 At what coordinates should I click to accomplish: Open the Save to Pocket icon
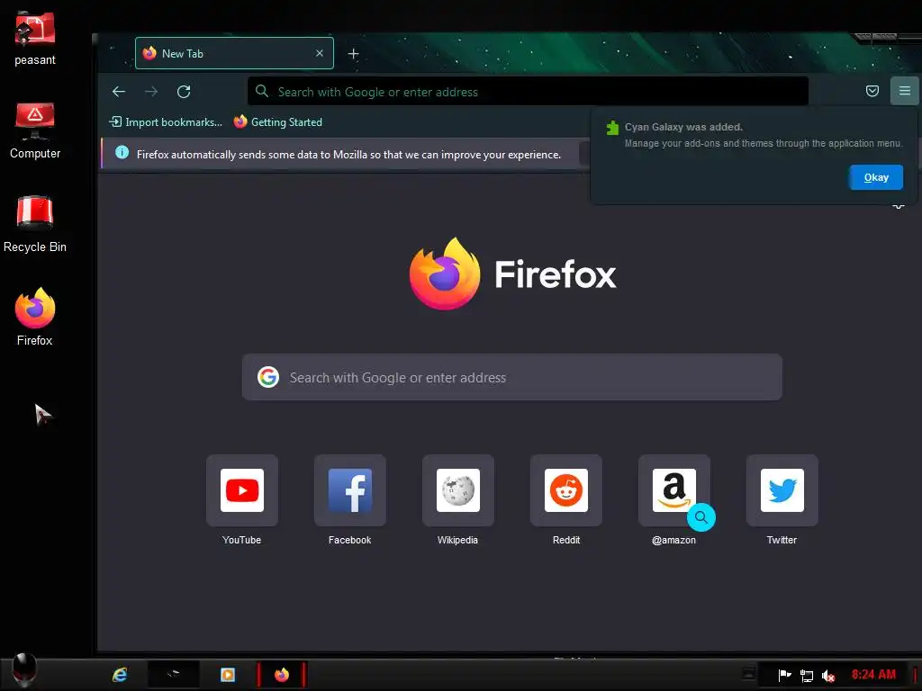click(x=872, y=91)
